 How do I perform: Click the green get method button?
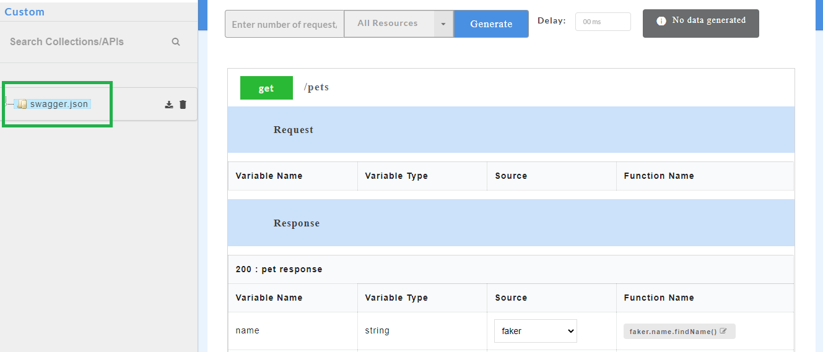pyautogui.click(x=266, y=88)
